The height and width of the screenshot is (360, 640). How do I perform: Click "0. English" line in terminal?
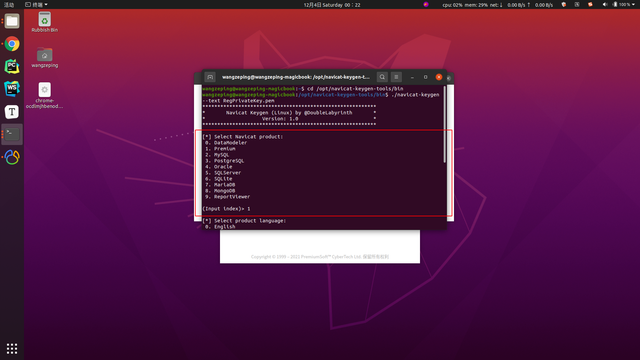[220, 227]
